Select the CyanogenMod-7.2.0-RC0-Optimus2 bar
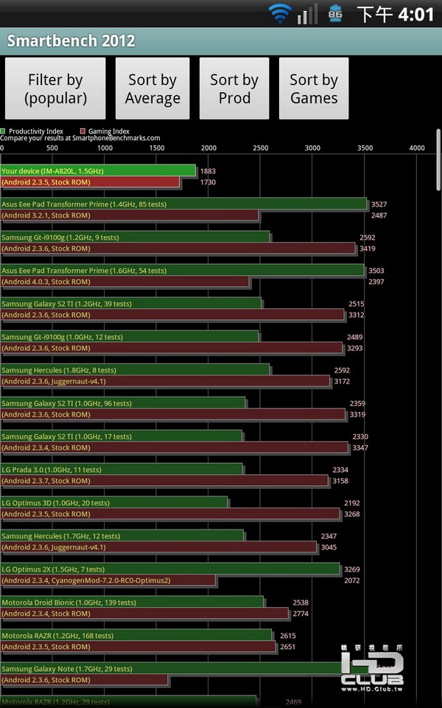This screenshot has width=442, height=708. click(108, 580)
